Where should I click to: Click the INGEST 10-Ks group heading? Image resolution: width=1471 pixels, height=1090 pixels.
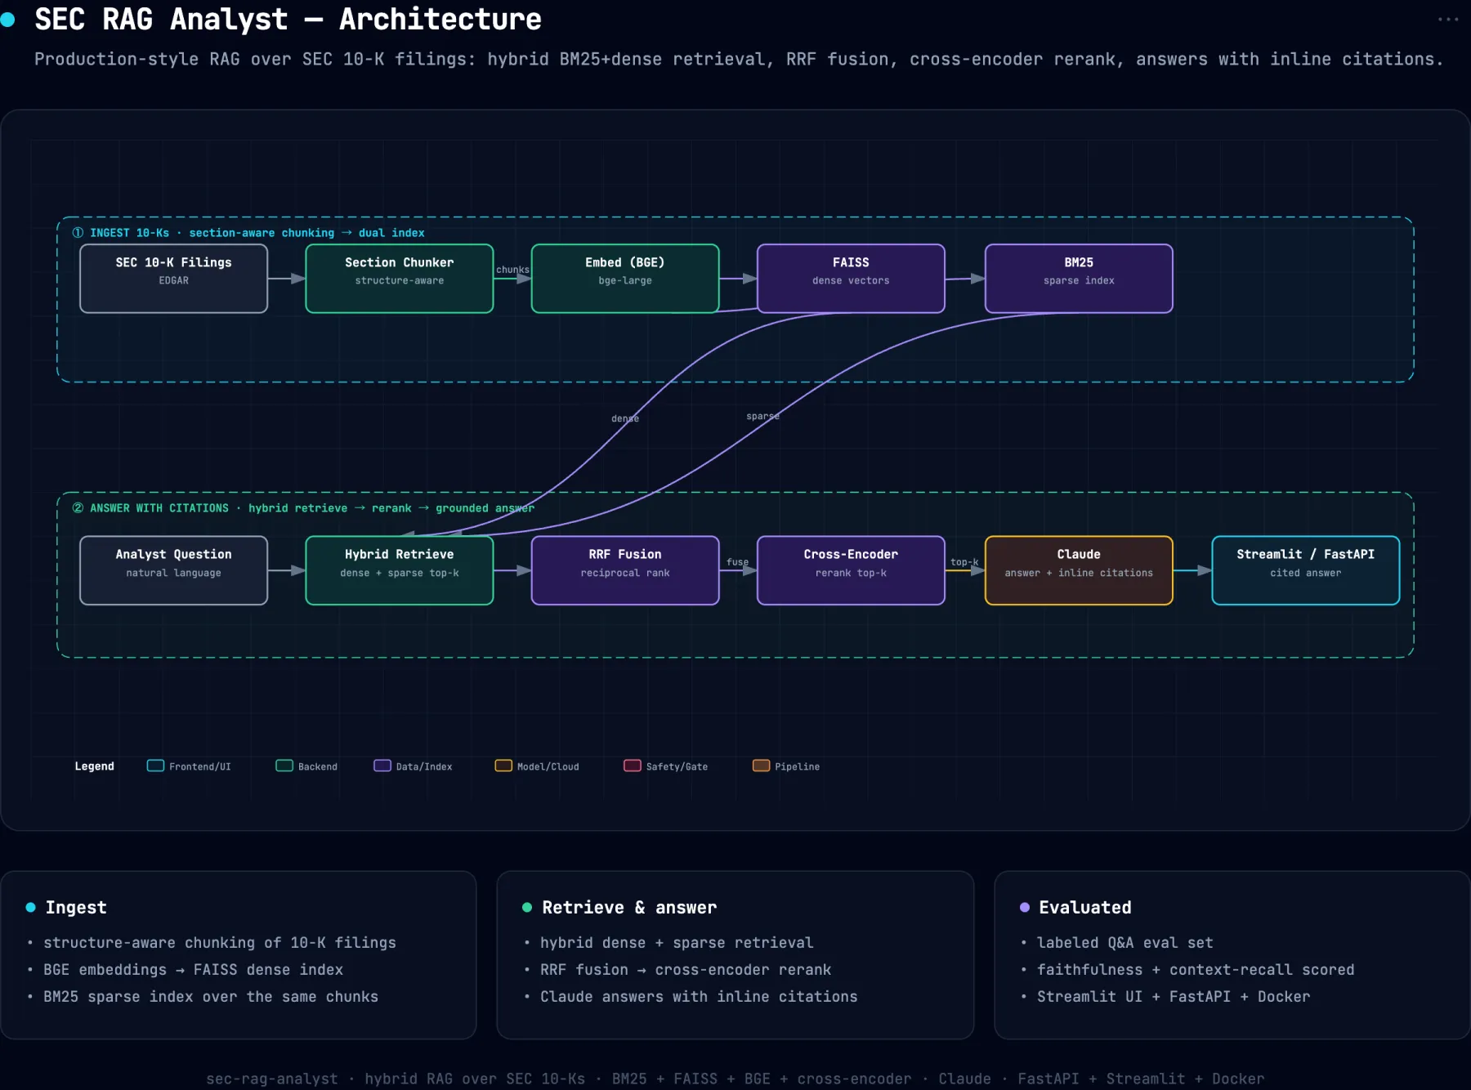click(248, 233)
